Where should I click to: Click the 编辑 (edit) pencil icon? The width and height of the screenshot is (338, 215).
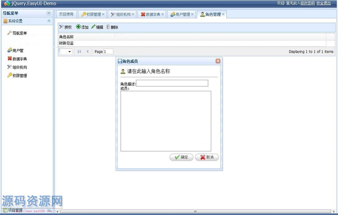point(93,27)
